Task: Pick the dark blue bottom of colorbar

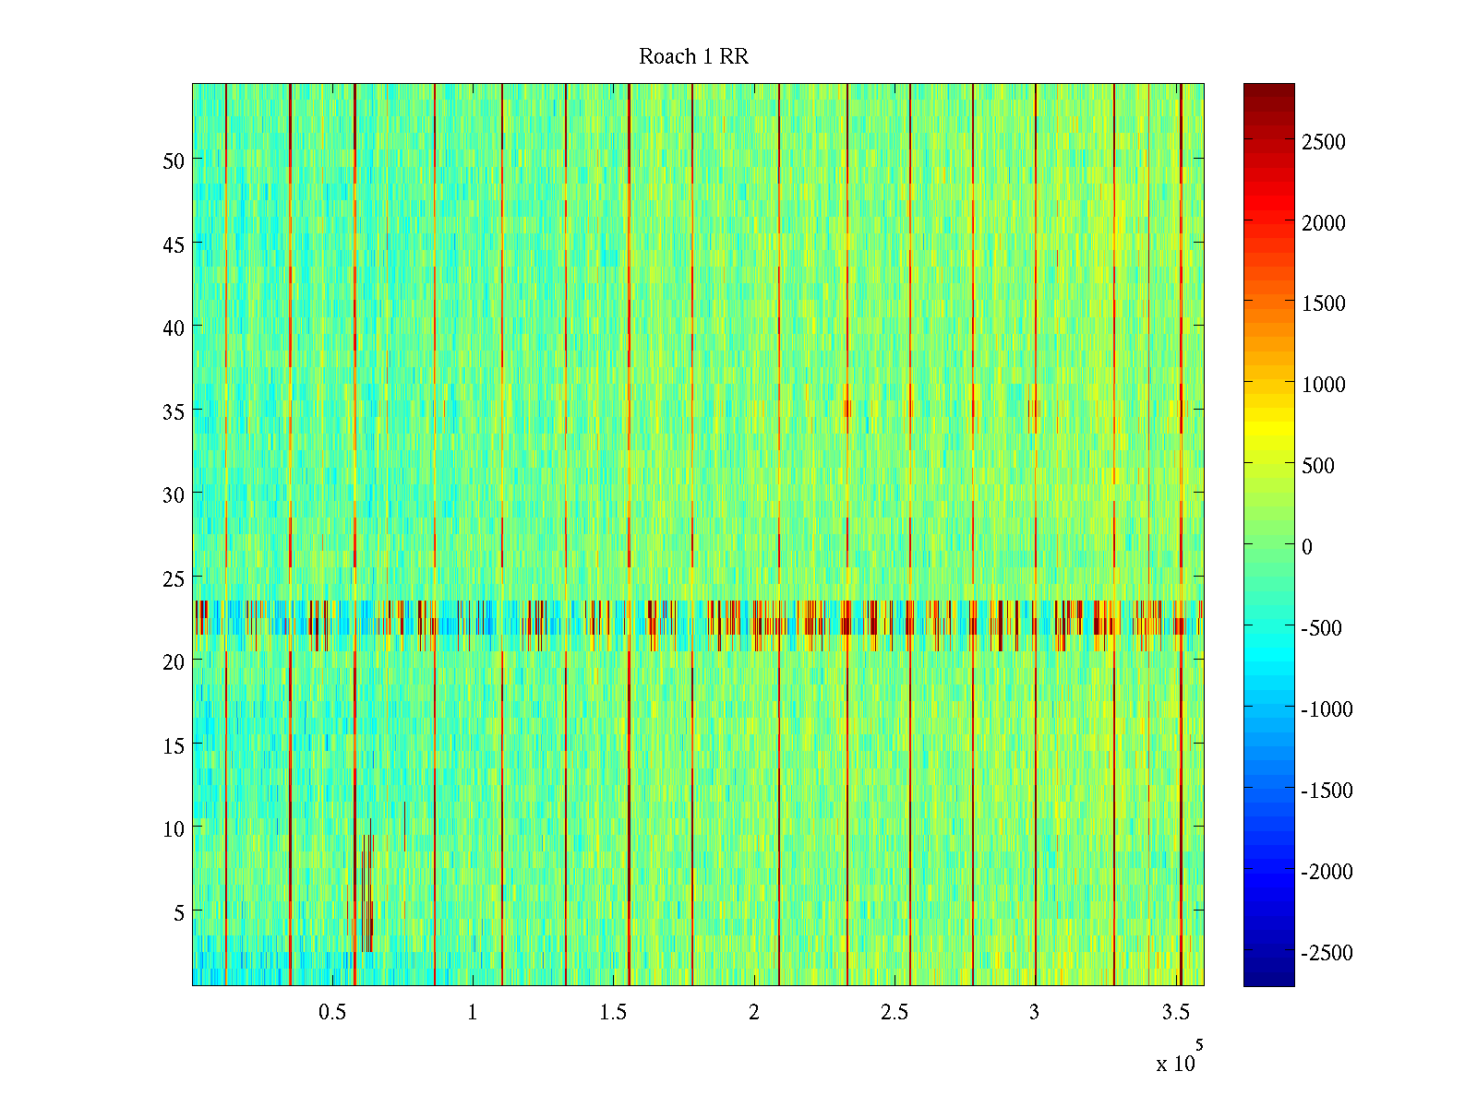Action: pyautogui.click(x=1268, y=978)
